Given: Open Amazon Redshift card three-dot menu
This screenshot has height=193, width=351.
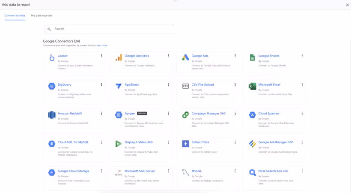Looking at the screenshot, I should [101, 113].
